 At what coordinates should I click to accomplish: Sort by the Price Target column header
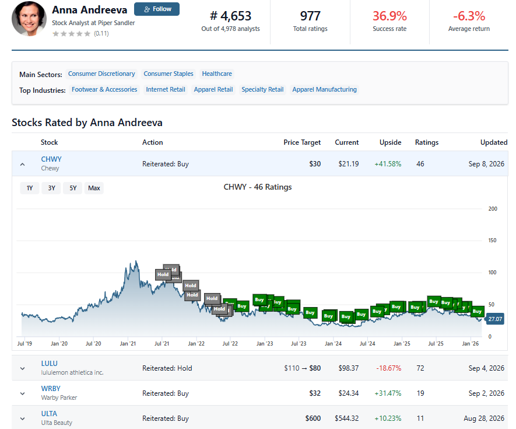302,142
